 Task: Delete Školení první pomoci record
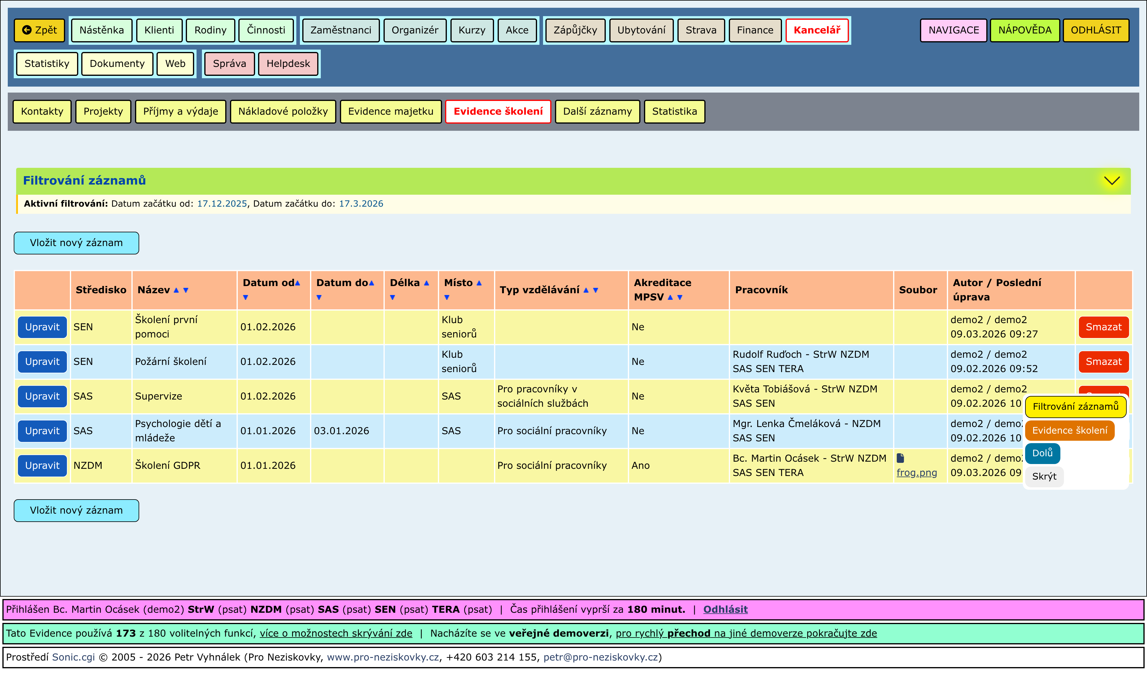(x=1104, y=327)
